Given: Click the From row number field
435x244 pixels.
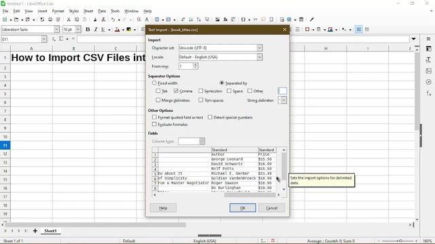Looking at the screenshot, I should tap(186, 66).
